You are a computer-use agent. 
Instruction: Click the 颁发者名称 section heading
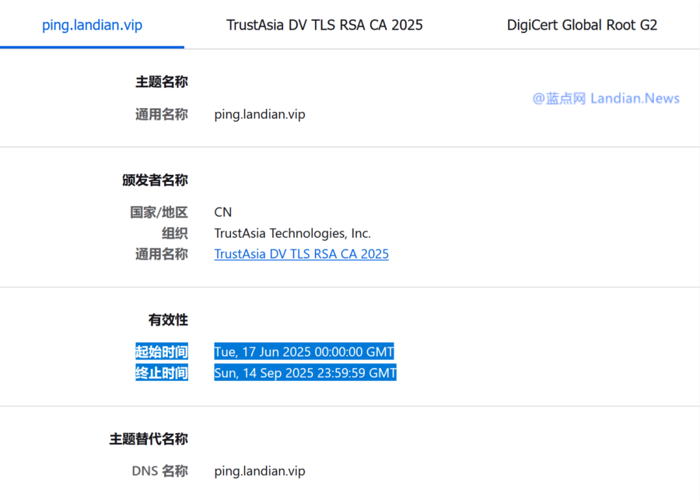[x=155, y=180]
